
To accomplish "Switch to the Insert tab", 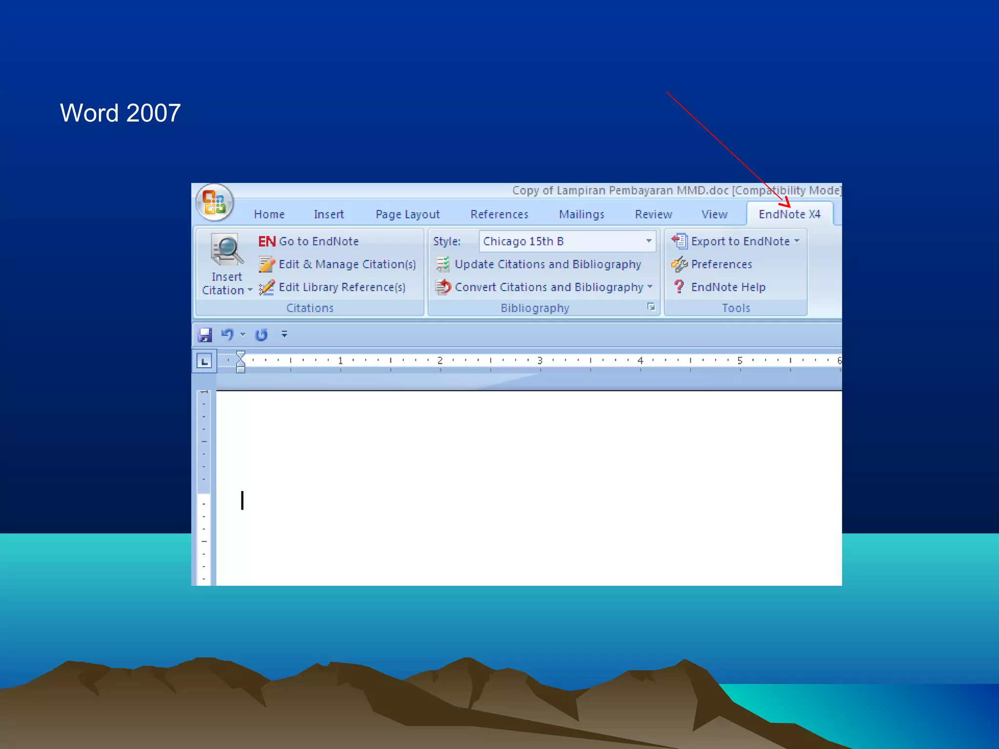I will click(329, 215).
